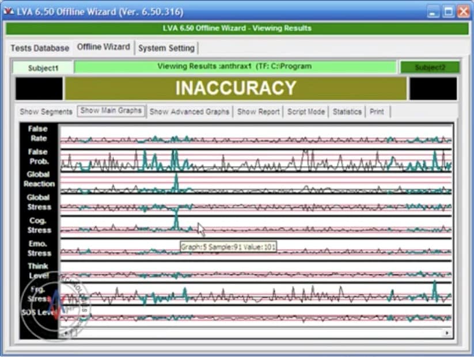Open Show Advanced Graphs
The image size is (474, 357).
pos(189,111)
